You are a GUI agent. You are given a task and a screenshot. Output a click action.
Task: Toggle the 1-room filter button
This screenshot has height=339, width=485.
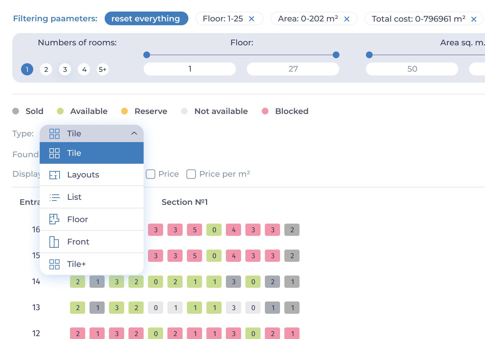[27, 69]
